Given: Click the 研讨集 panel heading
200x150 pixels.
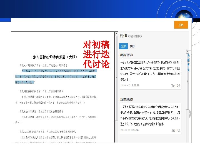Looking at the screenshot, I should coord(123,36).
